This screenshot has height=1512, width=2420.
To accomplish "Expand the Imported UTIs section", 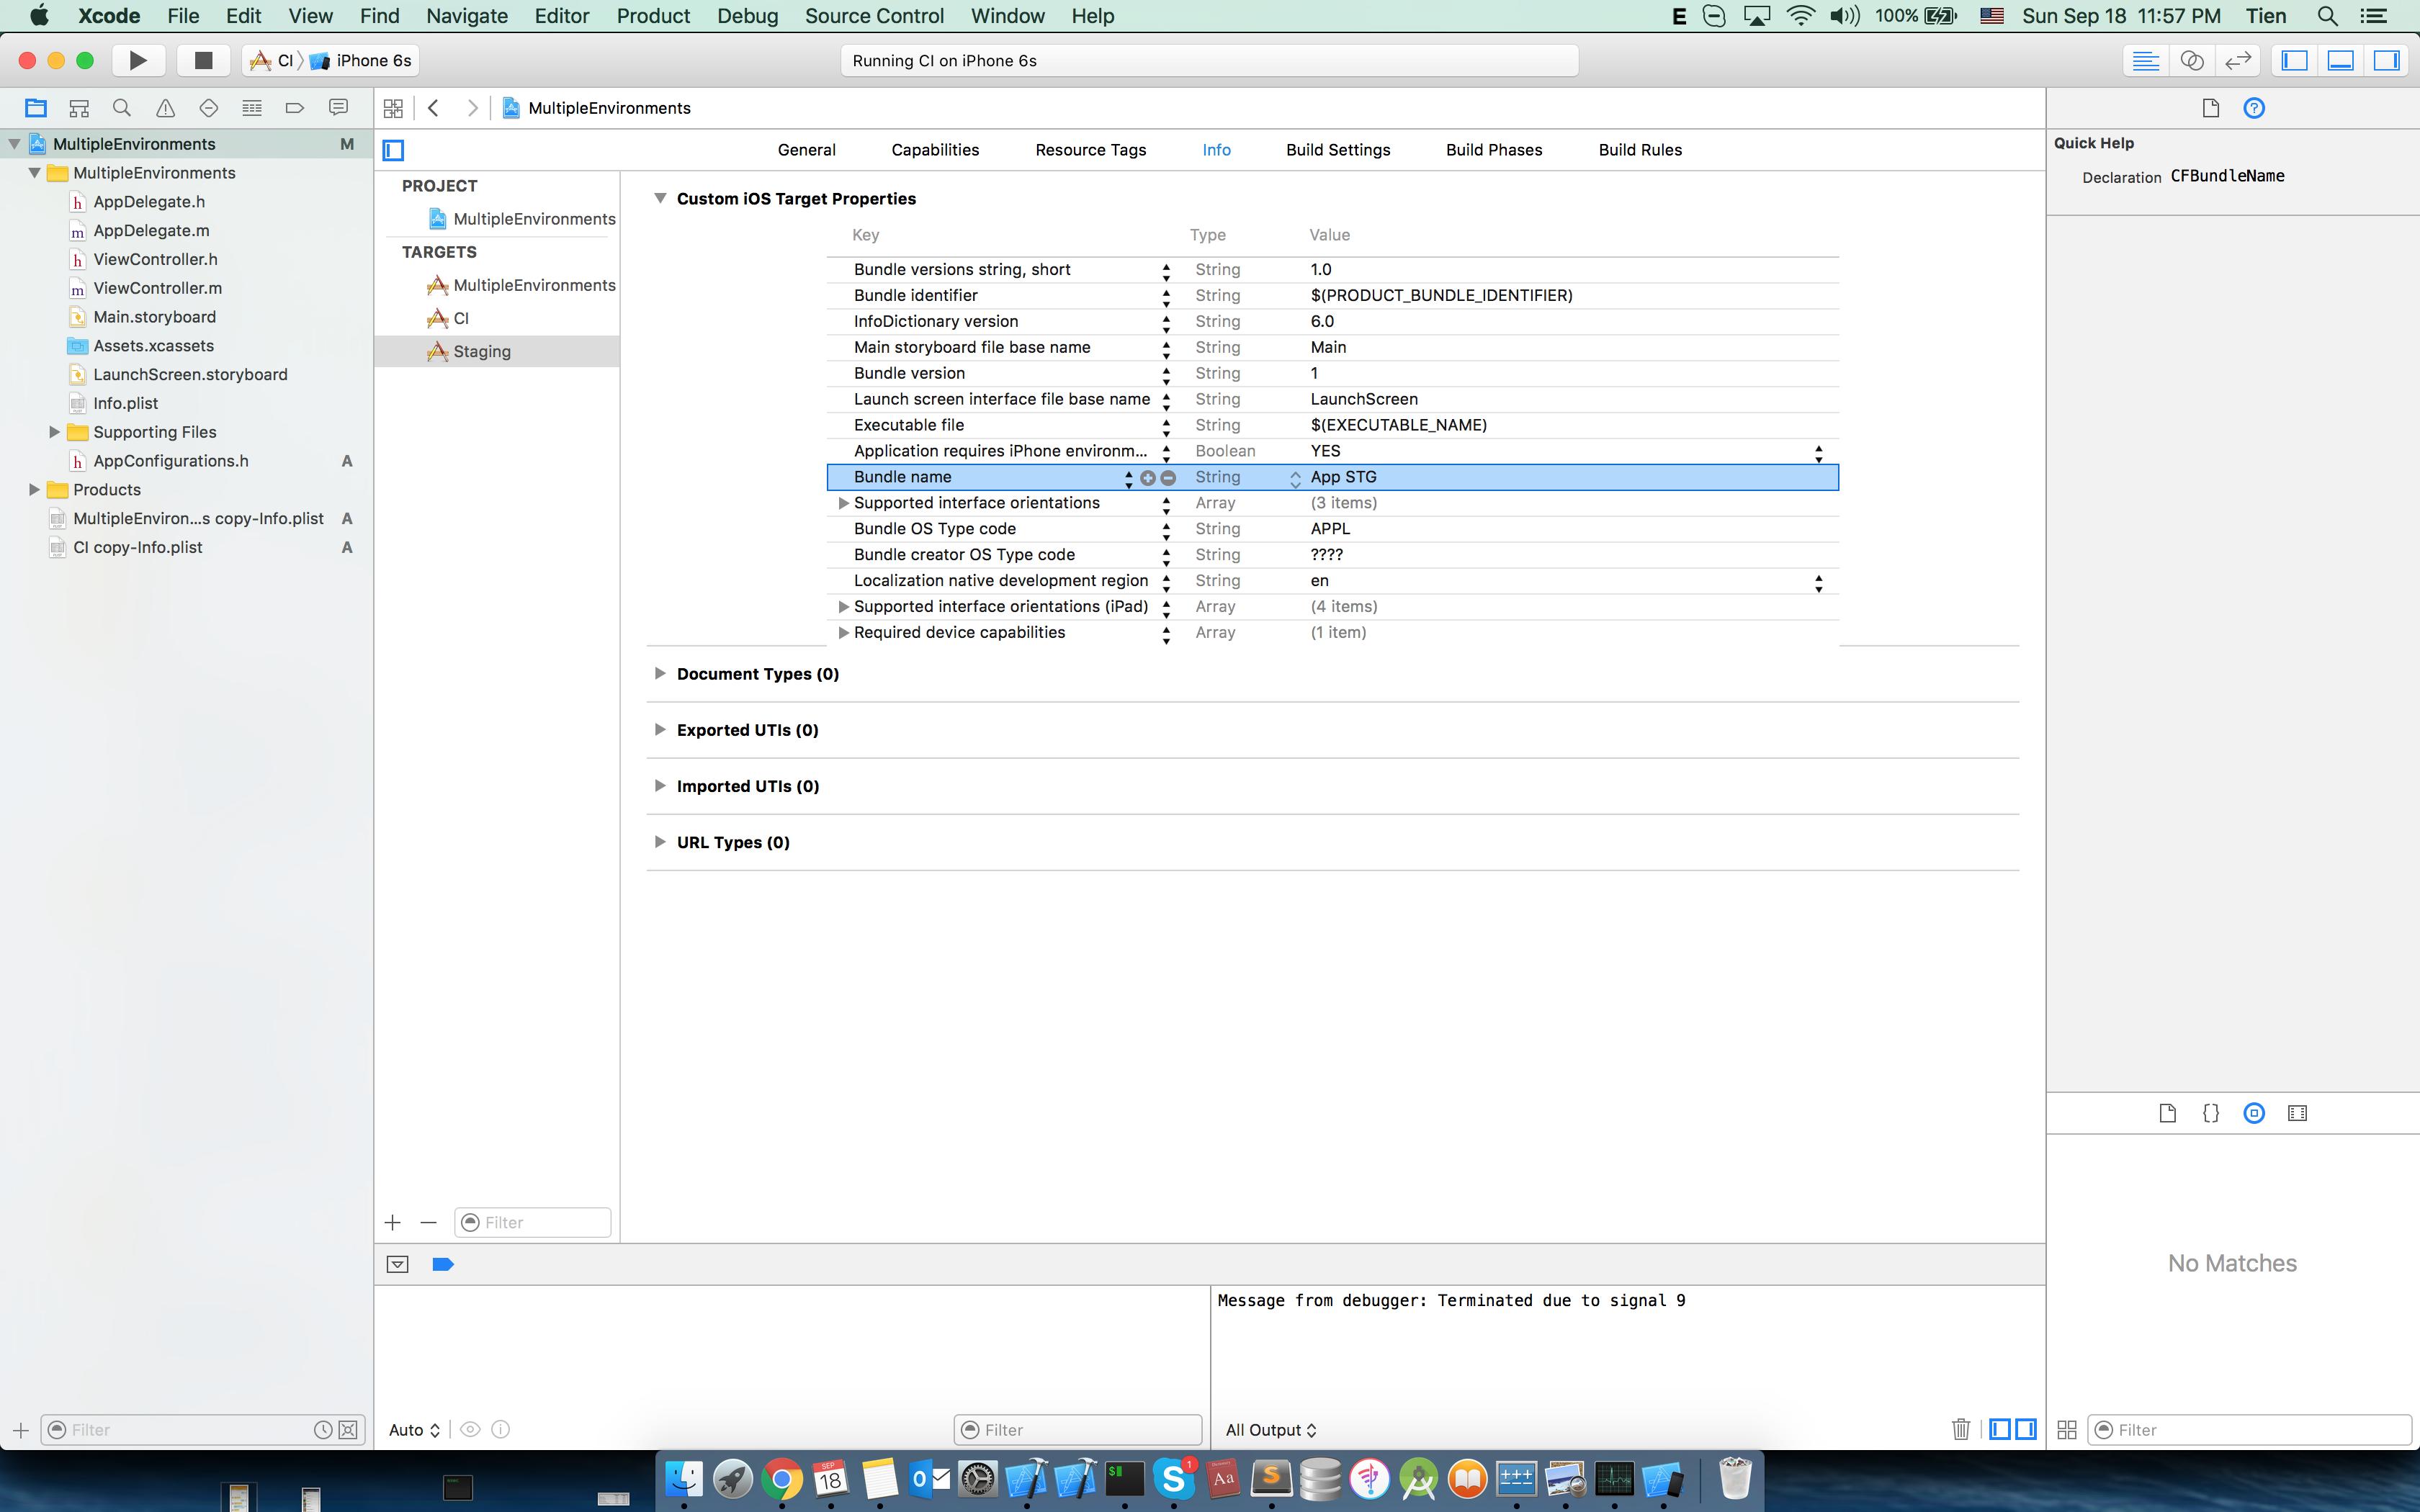I will [660, 785].
